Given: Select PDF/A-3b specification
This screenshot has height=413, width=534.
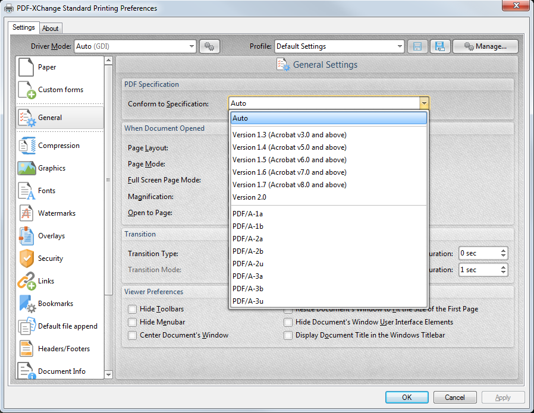Looking at the screenshot, I should tap(329, 288).
